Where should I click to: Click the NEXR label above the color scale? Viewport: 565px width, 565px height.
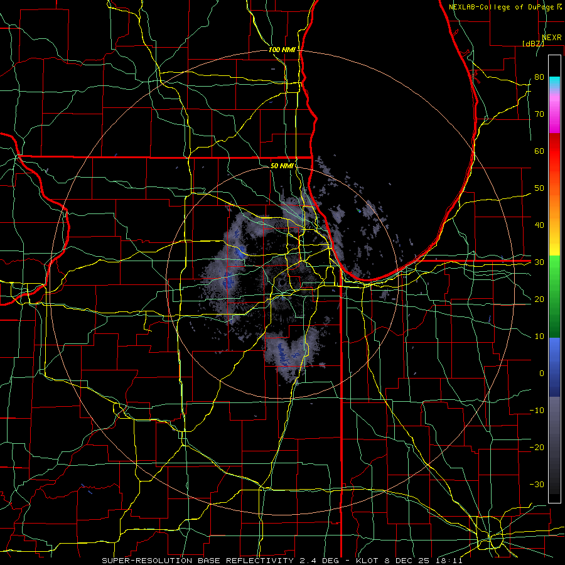point(552,38)
